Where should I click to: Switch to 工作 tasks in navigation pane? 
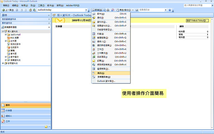pos(26,121)
